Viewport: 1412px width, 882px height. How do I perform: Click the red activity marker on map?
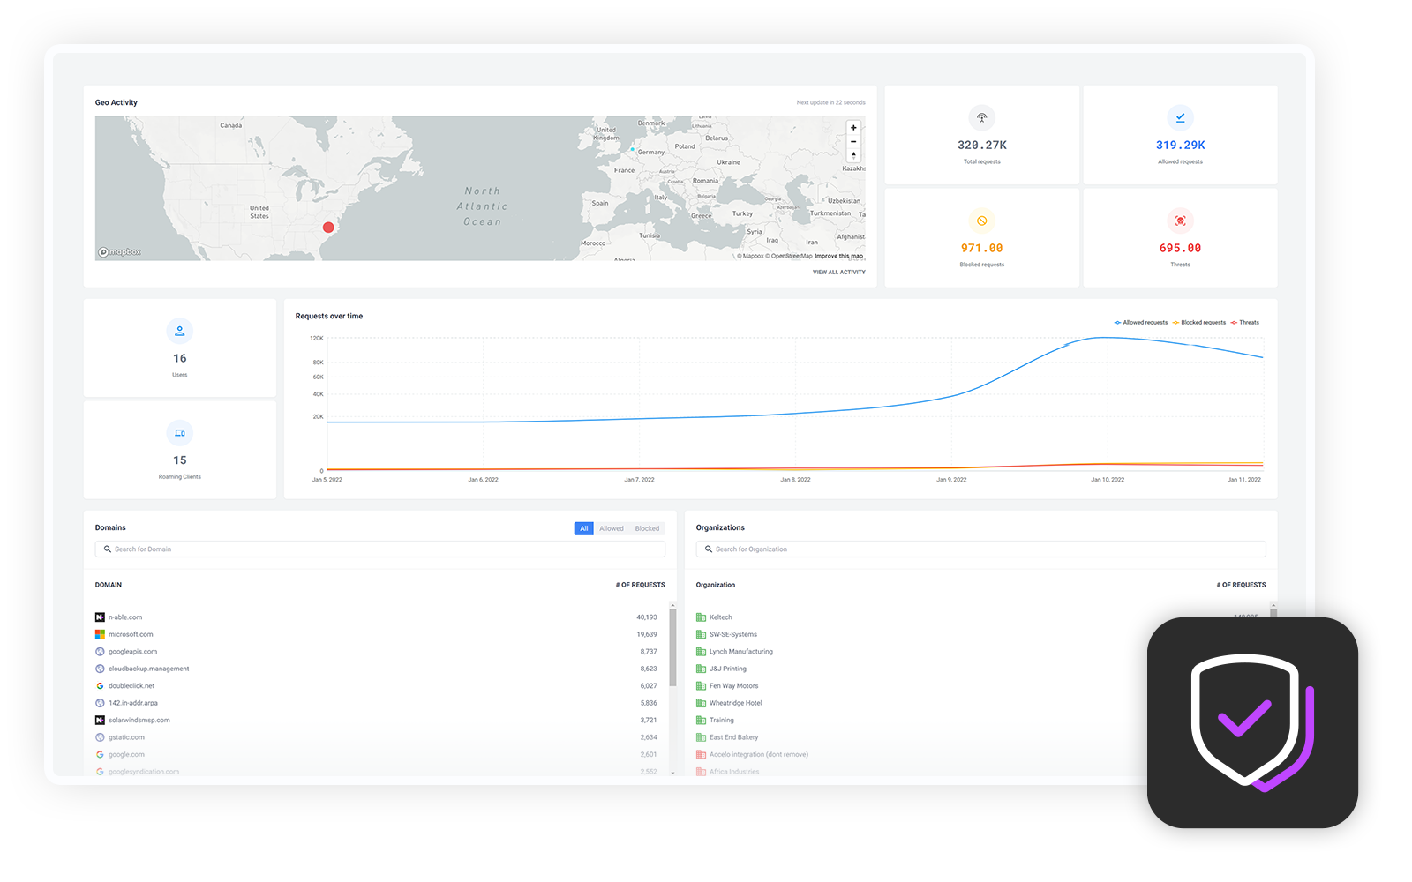pos(328,228)
